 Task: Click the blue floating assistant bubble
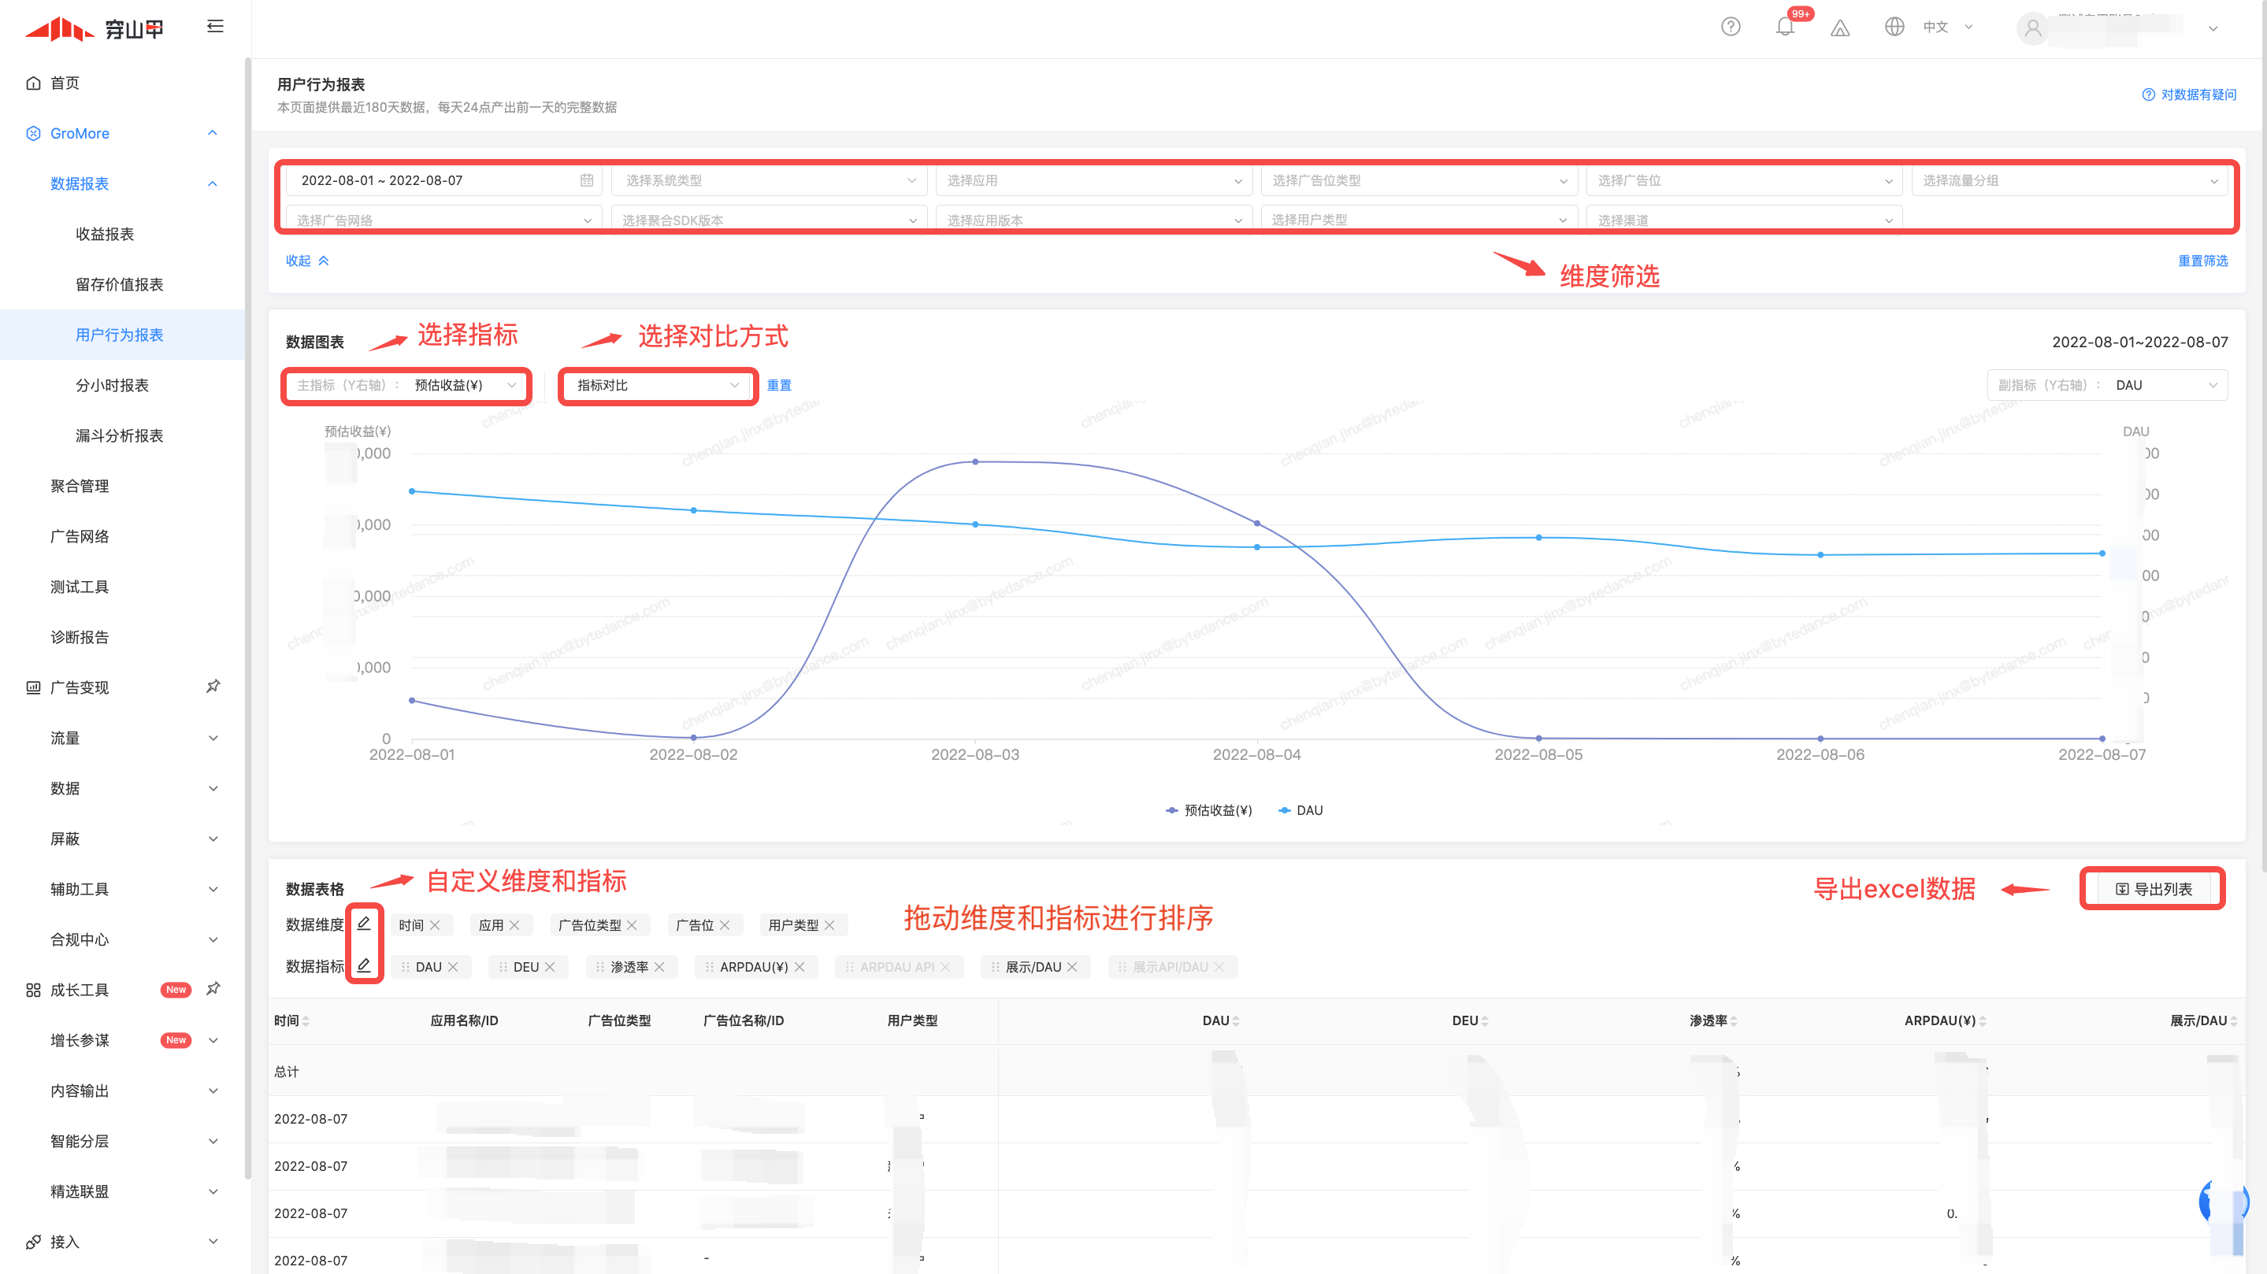click(x=2223, y=1202)
